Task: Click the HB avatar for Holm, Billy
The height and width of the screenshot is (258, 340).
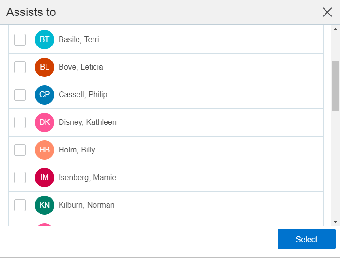Action: point(45,150)
